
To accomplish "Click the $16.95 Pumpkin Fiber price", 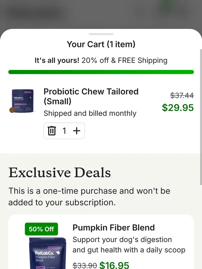I will (x=114, y=265).
